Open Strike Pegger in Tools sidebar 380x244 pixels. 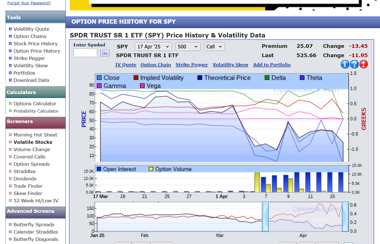tap(29, 58)
